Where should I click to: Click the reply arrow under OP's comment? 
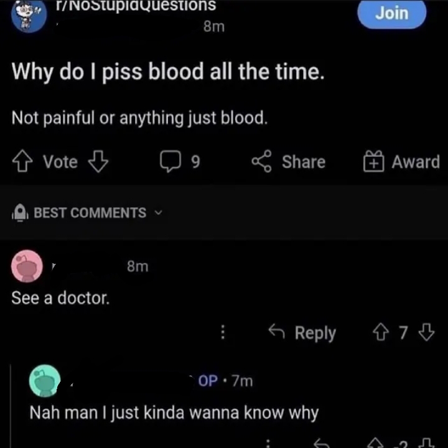point(321,443)
